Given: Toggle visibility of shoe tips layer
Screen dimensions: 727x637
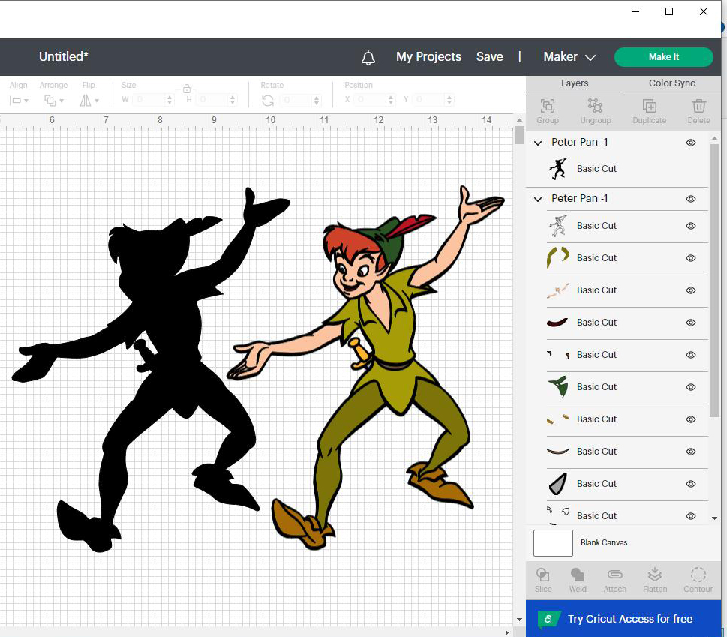Looking at the screenshot, I should pos(691,419).
